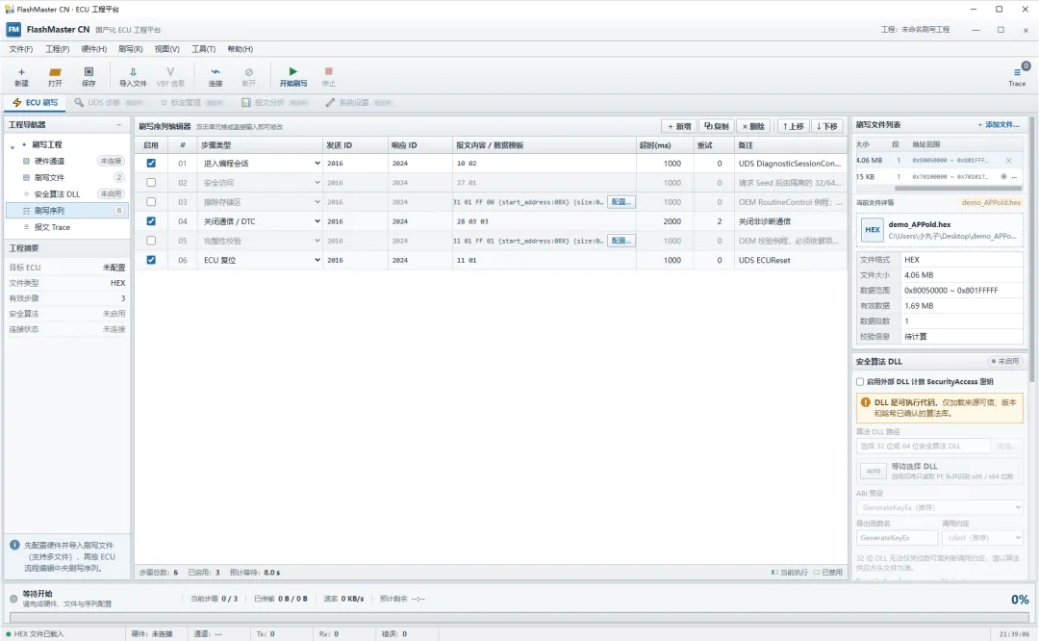This screenshot has width=1039, height=641.
Task: Open the 刷写(R) menu
Action: click(131, 49)
